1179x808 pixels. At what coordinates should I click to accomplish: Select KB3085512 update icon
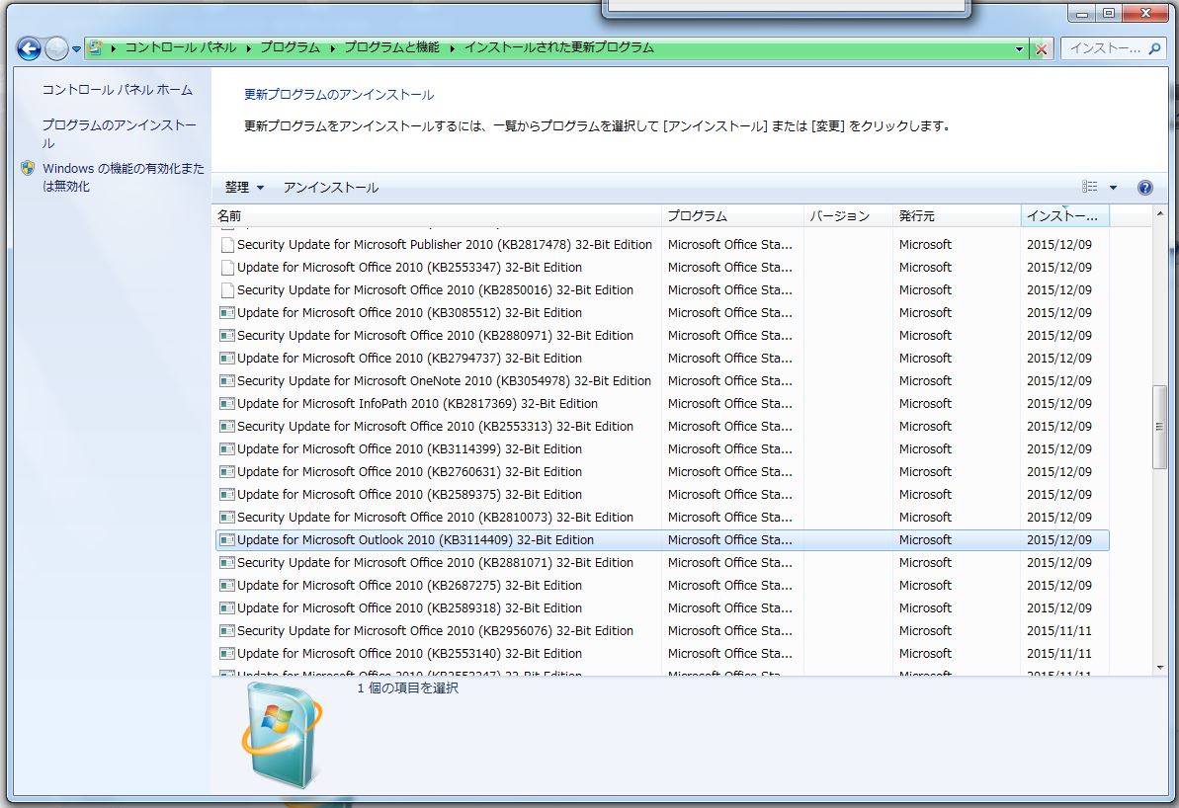click(x=227, y=313)
